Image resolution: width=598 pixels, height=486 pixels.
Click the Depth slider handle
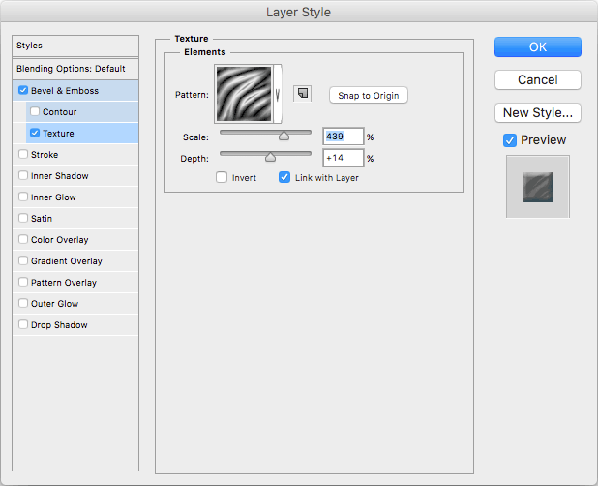click(270, 157)
